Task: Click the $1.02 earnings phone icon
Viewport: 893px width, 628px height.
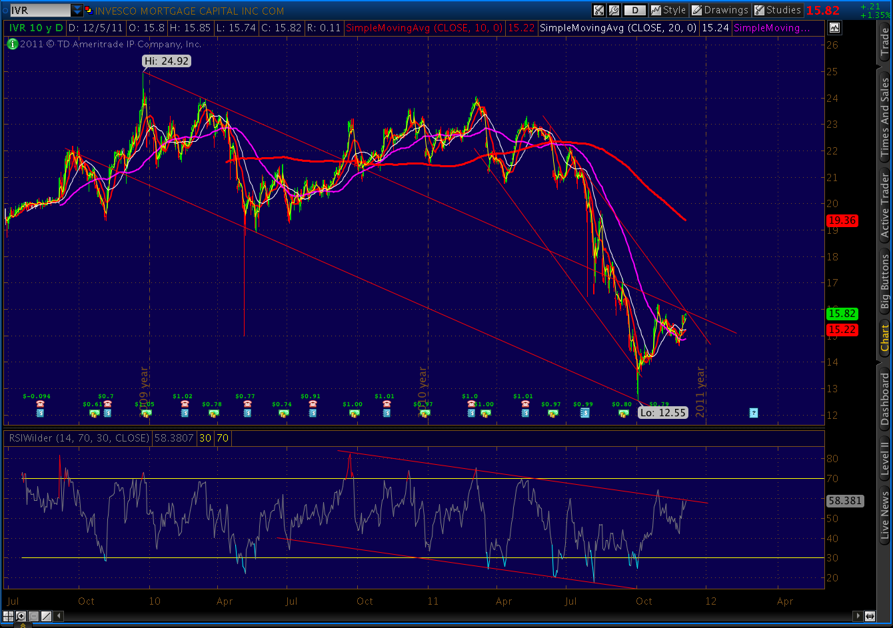Action: point(184,404)
